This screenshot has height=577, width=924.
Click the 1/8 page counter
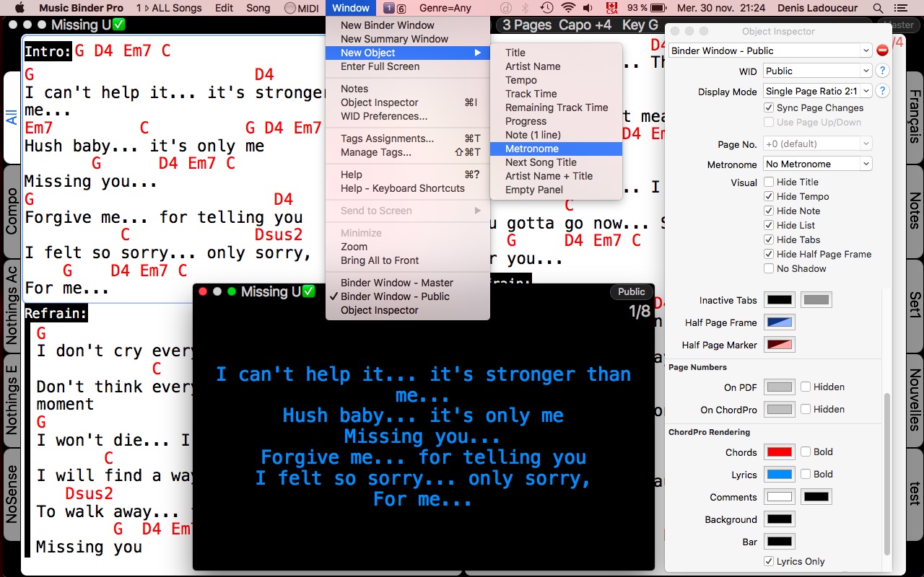[640, 312]
